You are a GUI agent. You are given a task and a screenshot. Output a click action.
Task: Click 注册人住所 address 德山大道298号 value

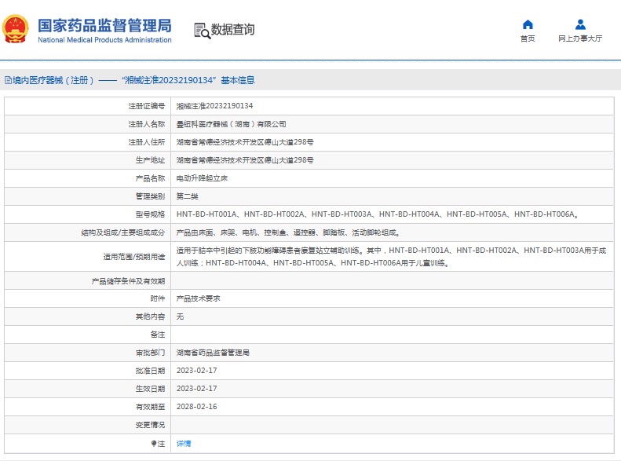click(245, 142)
